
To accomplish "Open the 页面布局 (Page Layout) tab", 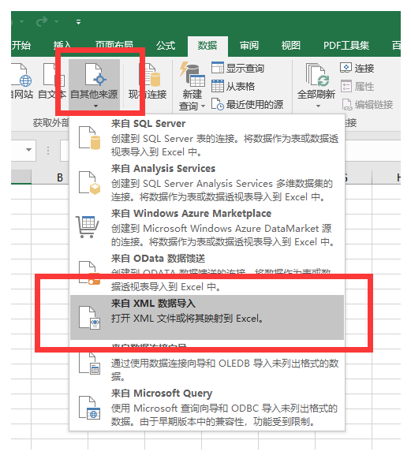I will click(x=114, y=46).
